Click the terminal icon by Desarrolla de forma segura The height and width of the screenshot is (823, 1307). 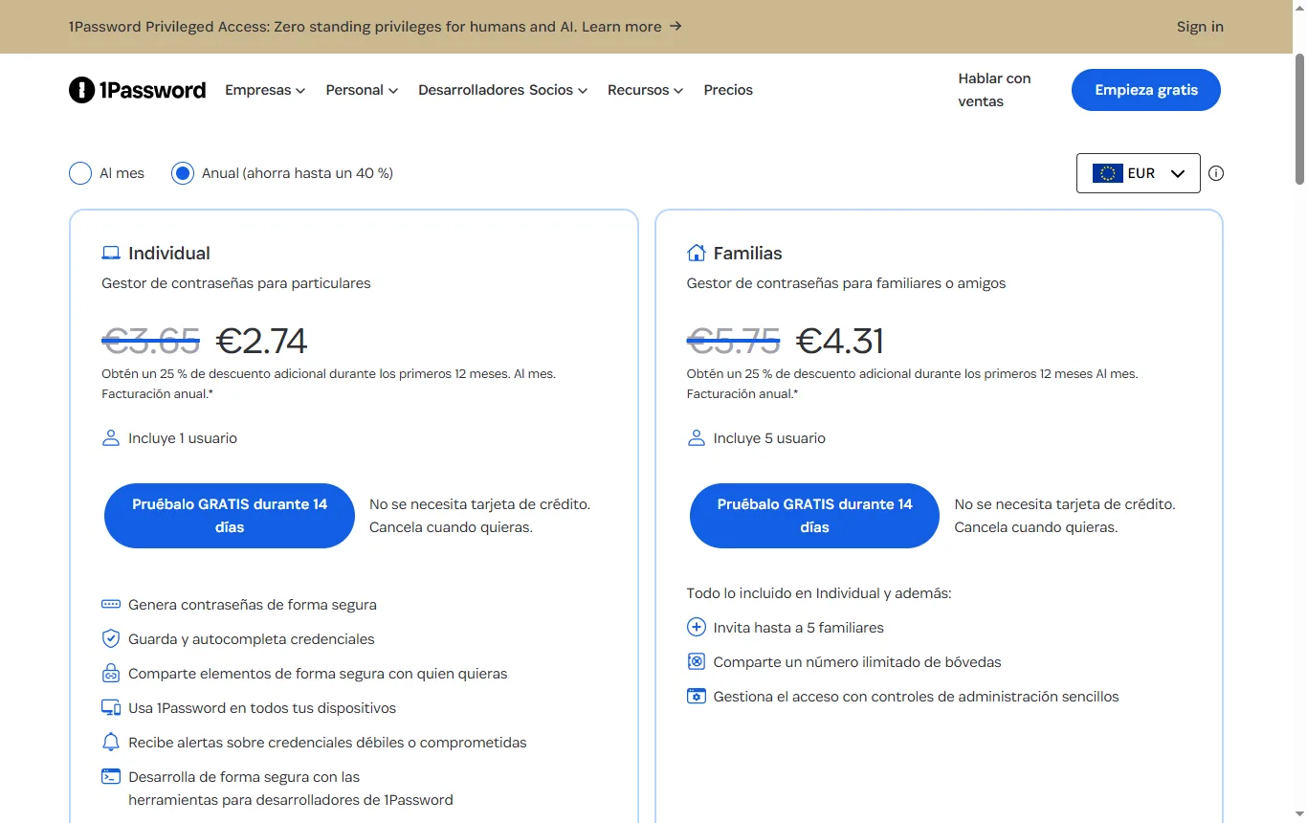click(111, 776)
